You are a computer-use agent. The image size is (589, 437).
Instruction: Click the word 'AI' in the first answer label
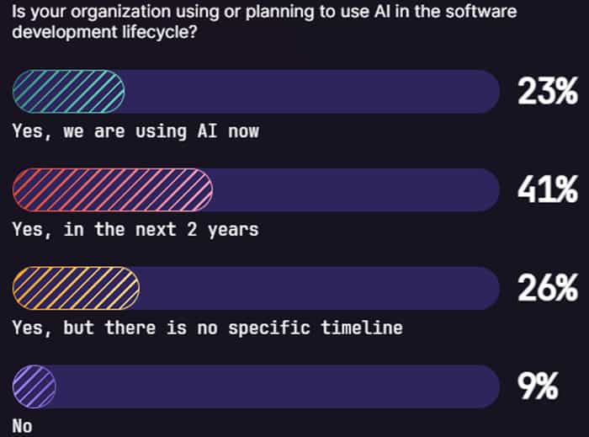tap(207, 131)
